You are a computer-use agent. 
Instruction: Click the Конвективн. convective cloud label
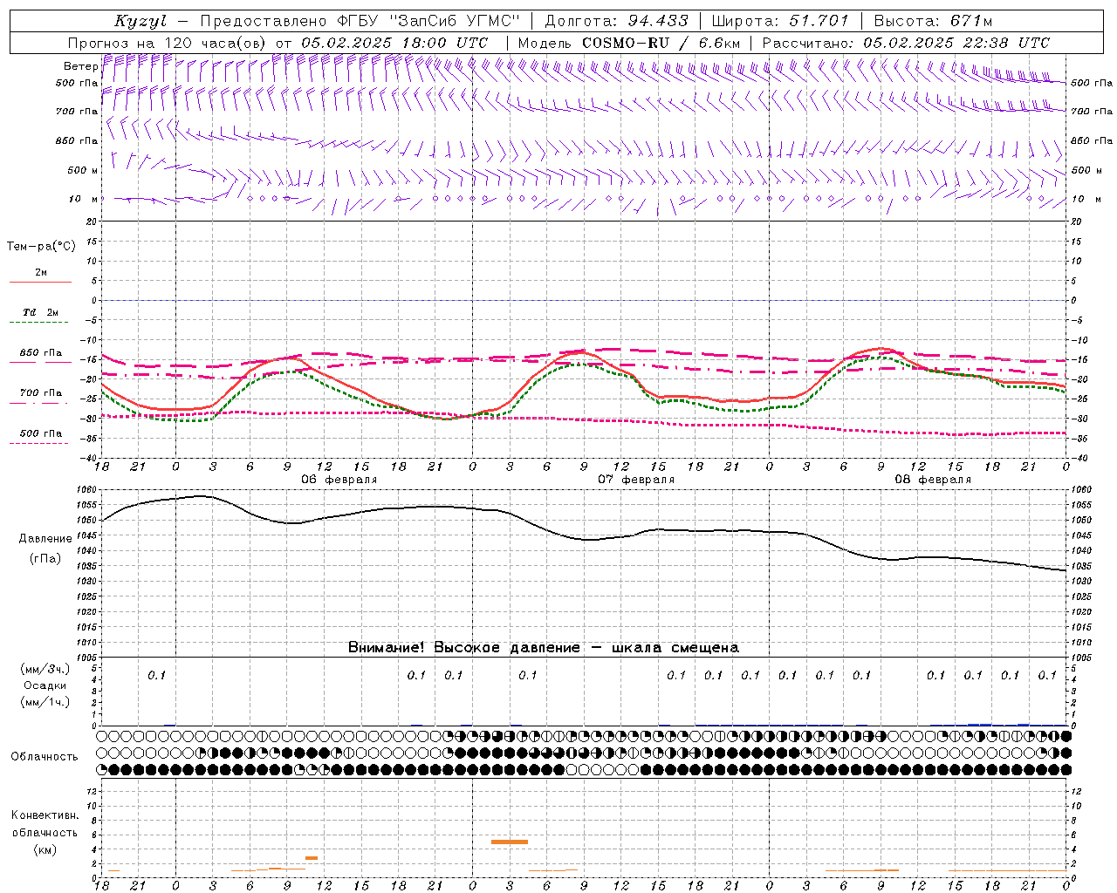click(x=45, y=815)
